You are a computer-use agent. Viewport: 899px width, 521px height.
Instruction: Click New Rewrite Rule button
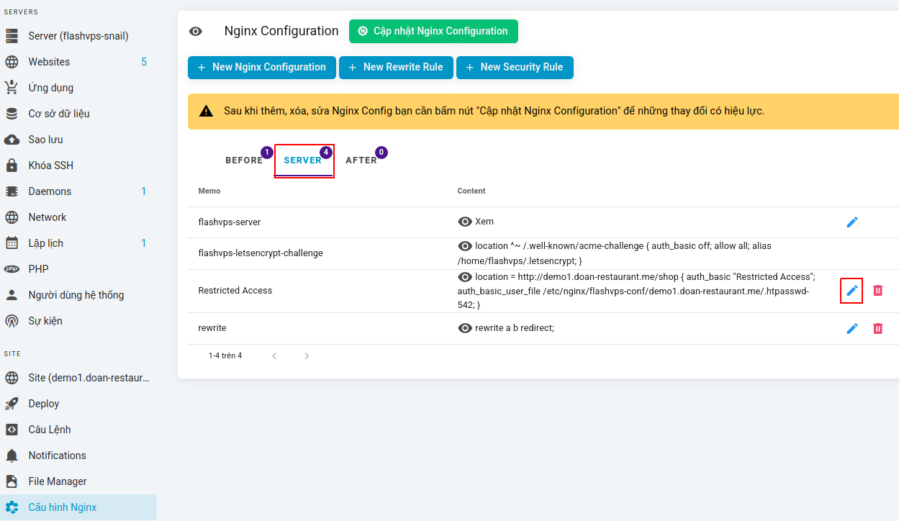[395, 67]
